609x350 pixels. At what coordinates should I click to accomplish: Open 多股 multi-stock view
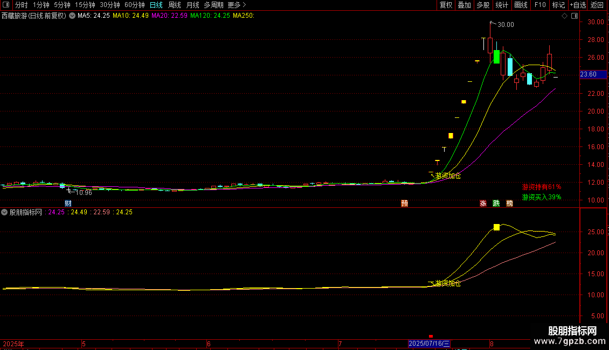click(483, 5)
